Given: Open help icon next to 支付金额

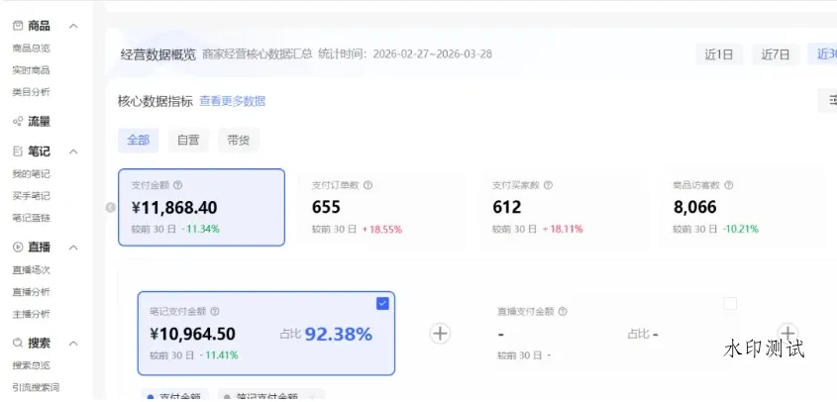Looking at the screenshot, I should (177, 185).
